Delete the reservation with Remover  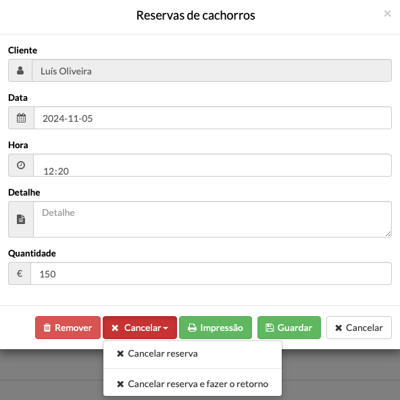[68, 328]
